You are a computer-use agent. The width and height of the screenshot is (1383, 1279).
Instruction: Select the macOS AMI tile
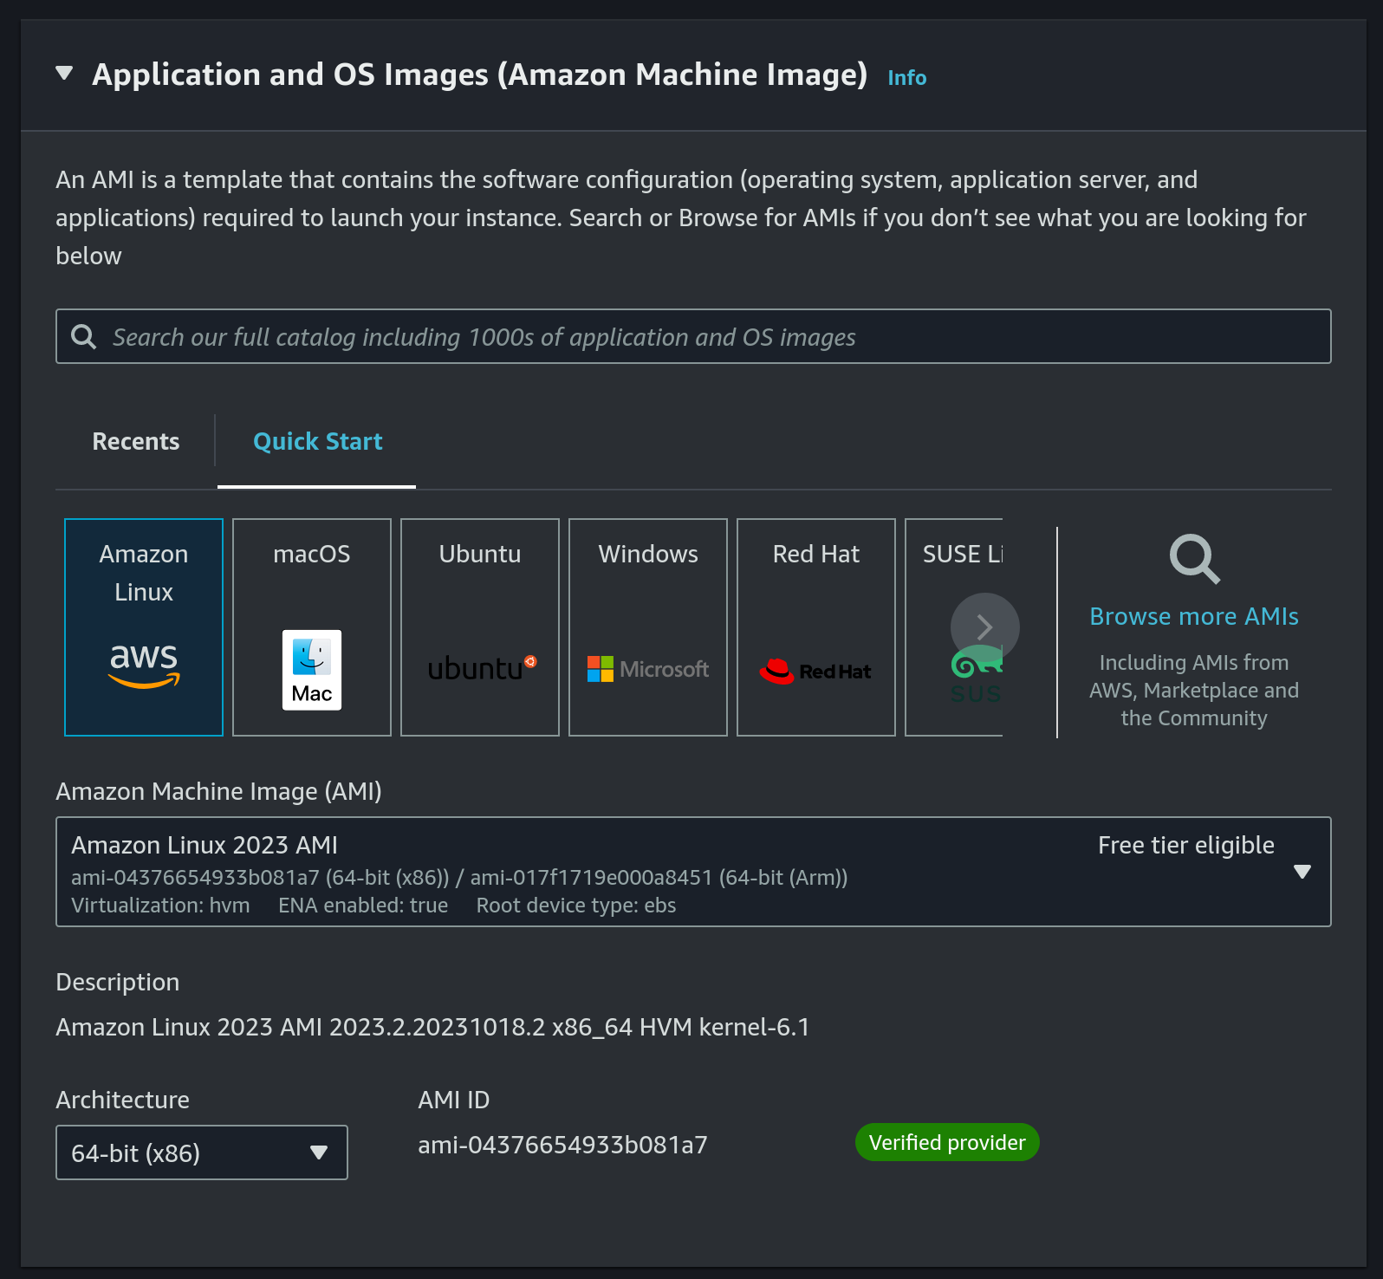pyautogui.click(x=312, y=627)
